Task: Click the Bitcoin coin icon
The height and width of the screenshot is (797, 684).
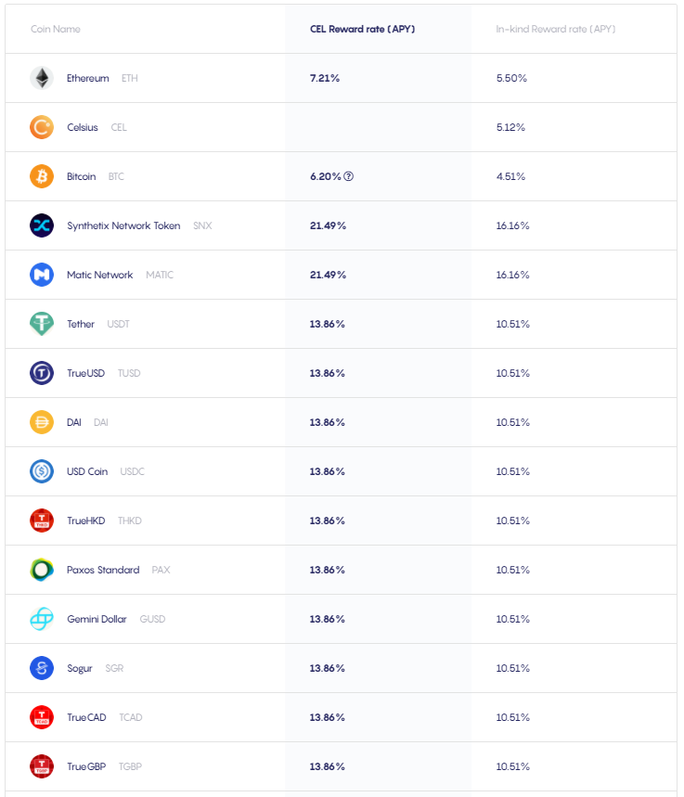Action: click(42, 176)
